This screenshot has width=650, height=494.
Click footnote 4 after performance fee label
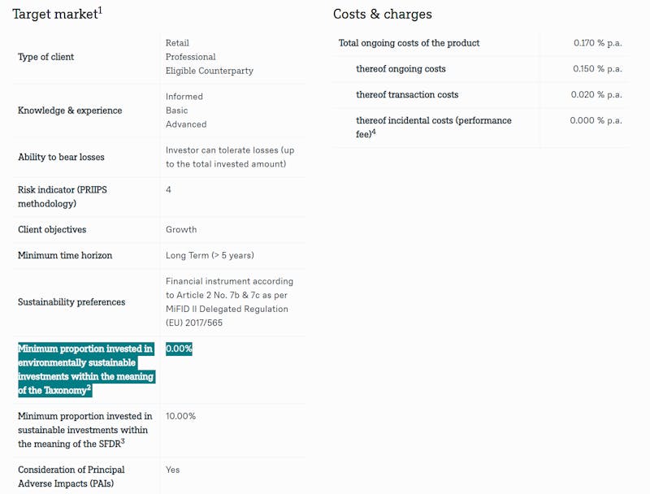point(374,132)
